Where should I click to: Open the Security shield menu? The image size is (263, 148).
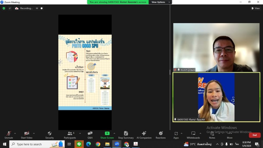point(50,134)
